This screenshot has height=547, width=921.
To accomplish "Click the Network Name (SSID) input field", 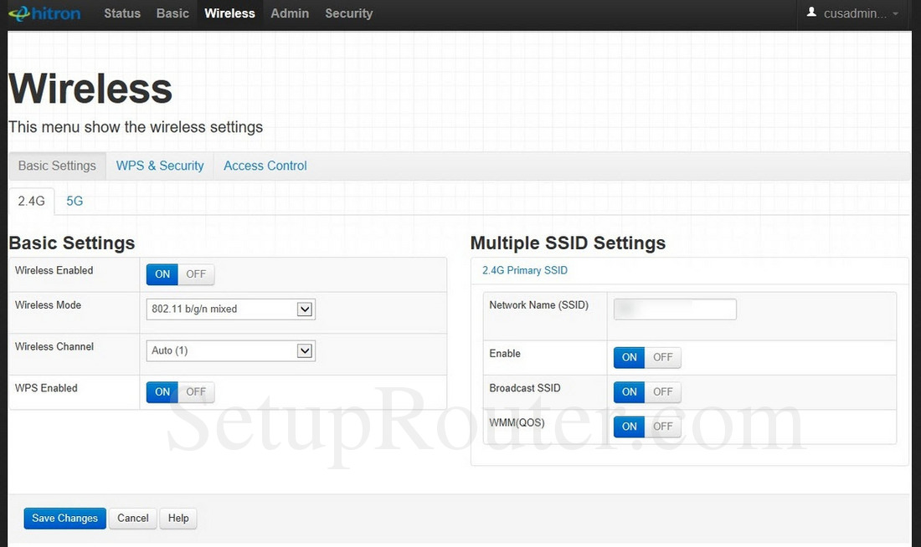I will click(674, 309).
